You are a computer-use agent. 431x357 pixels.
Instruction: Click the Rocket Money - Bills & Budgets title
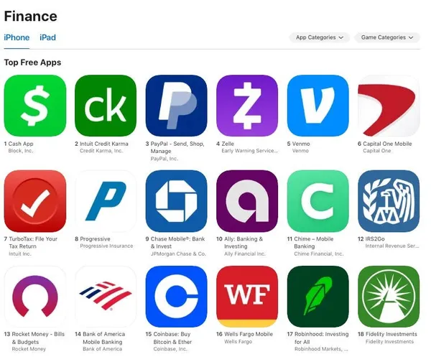(38, 338)
